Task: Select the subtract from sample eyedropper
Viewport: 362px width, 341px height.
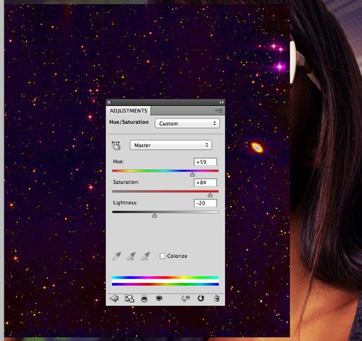Action: tap(145, 256)
